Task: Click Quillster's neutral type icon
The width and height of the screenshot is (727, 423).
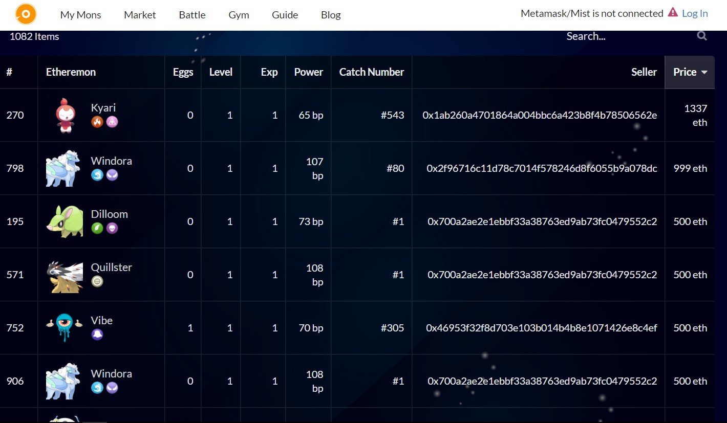Action: click(97, 281)
